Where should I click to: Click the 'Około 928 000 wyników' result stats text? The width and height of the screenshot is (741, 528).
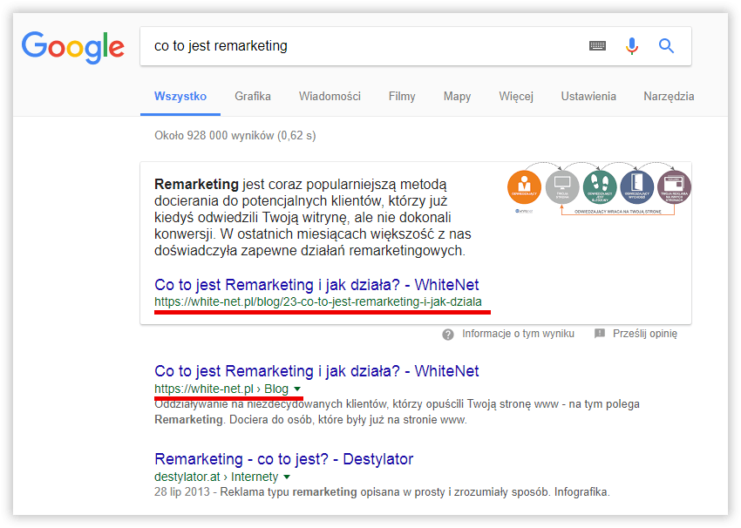(235, 136)
